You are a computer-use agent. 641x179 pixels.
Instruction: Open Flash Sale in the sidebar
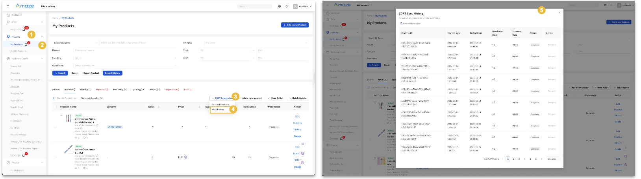point(16,121)
